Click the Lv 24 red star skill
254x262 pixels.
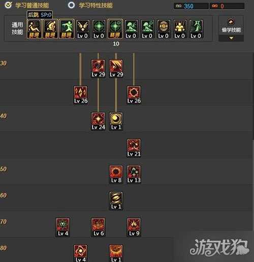click(x=98, y=121)
